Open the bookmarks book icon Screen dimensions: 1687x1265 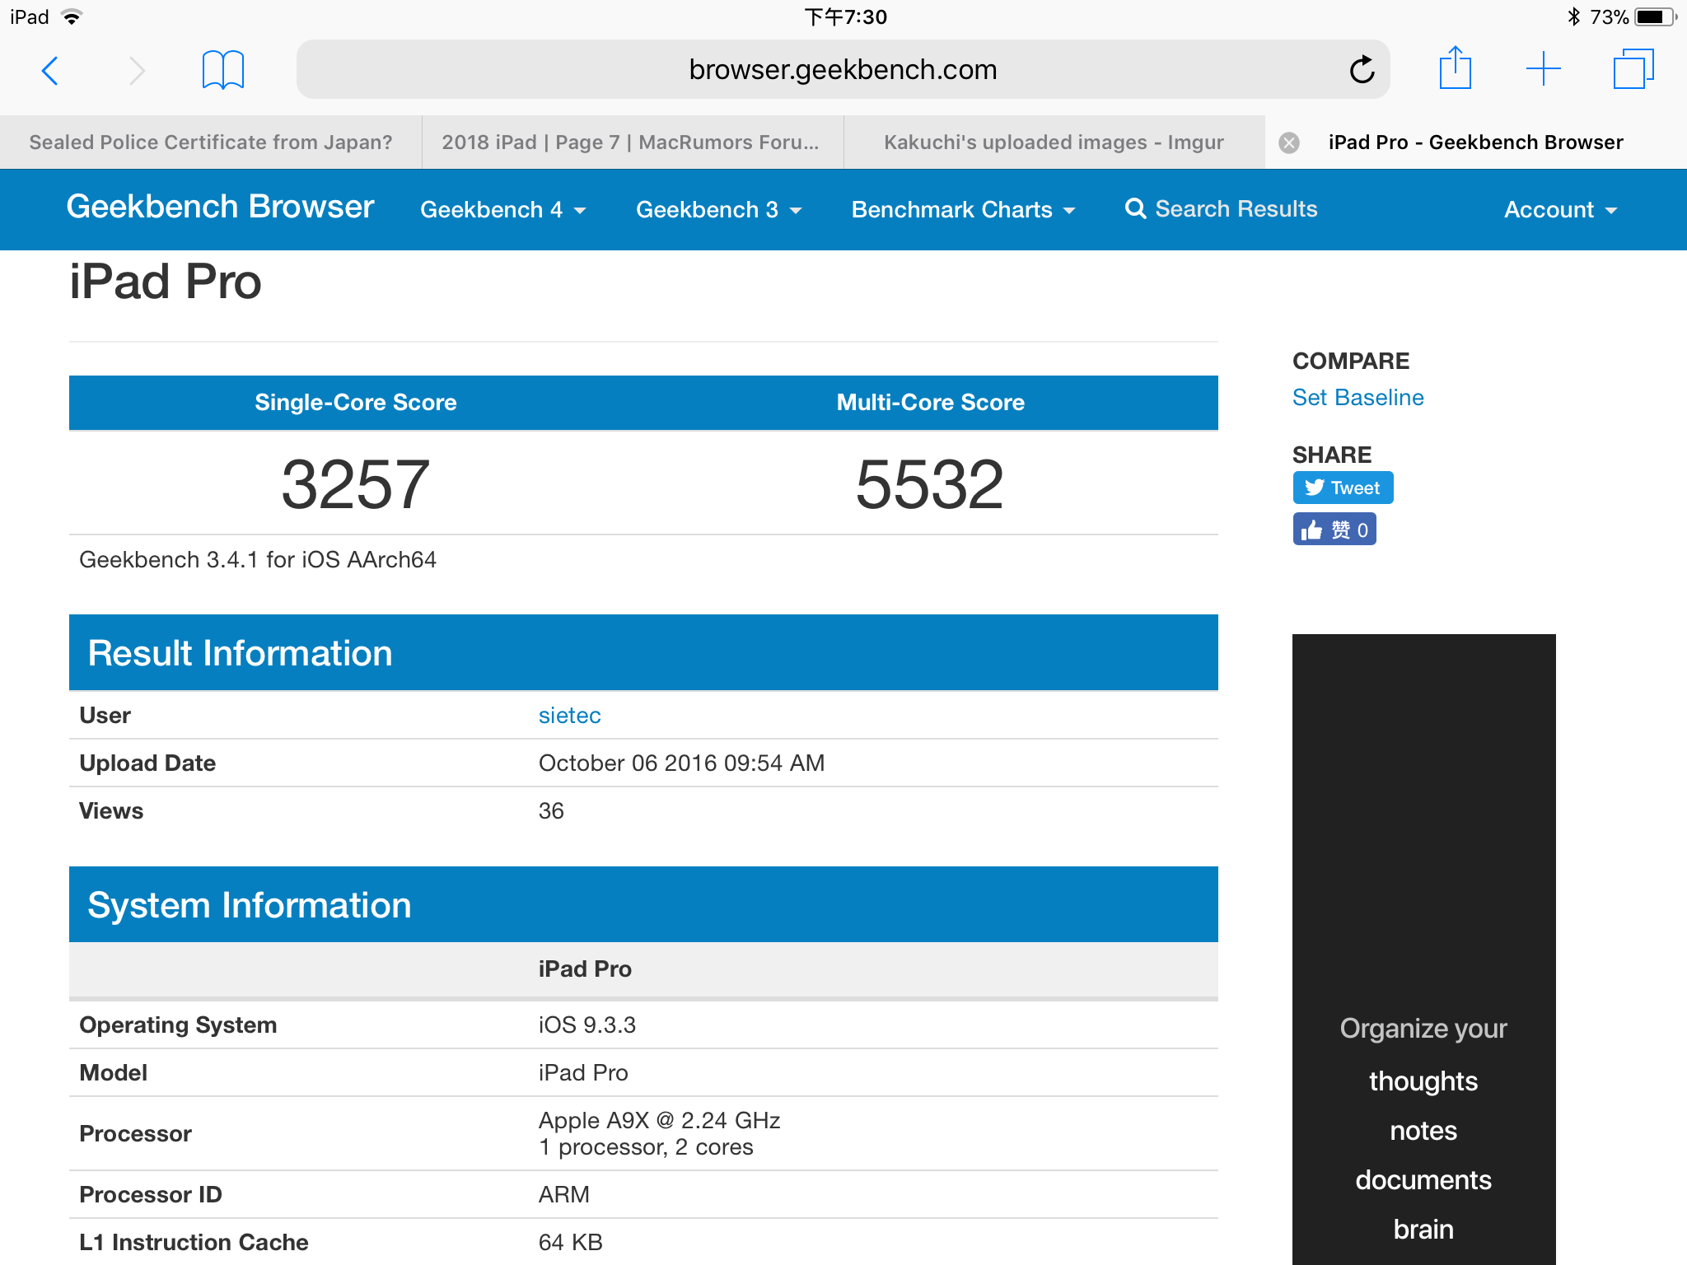pos(222,70)
